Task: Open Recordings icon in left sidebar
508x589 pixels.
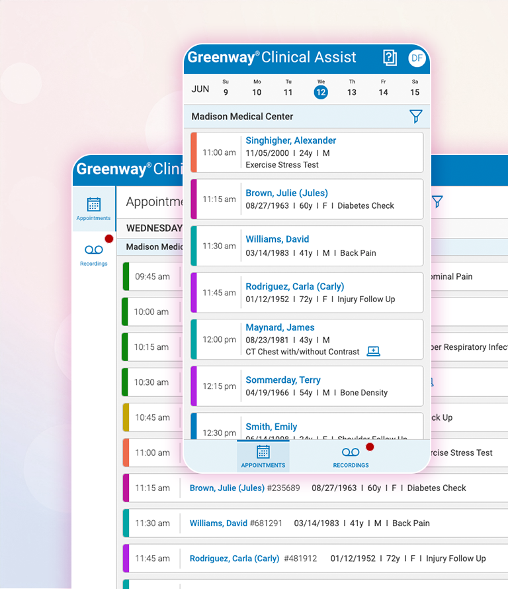Action: 93,250
